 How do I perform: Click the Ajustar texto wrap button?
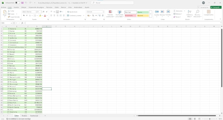(x=72, y=12)
